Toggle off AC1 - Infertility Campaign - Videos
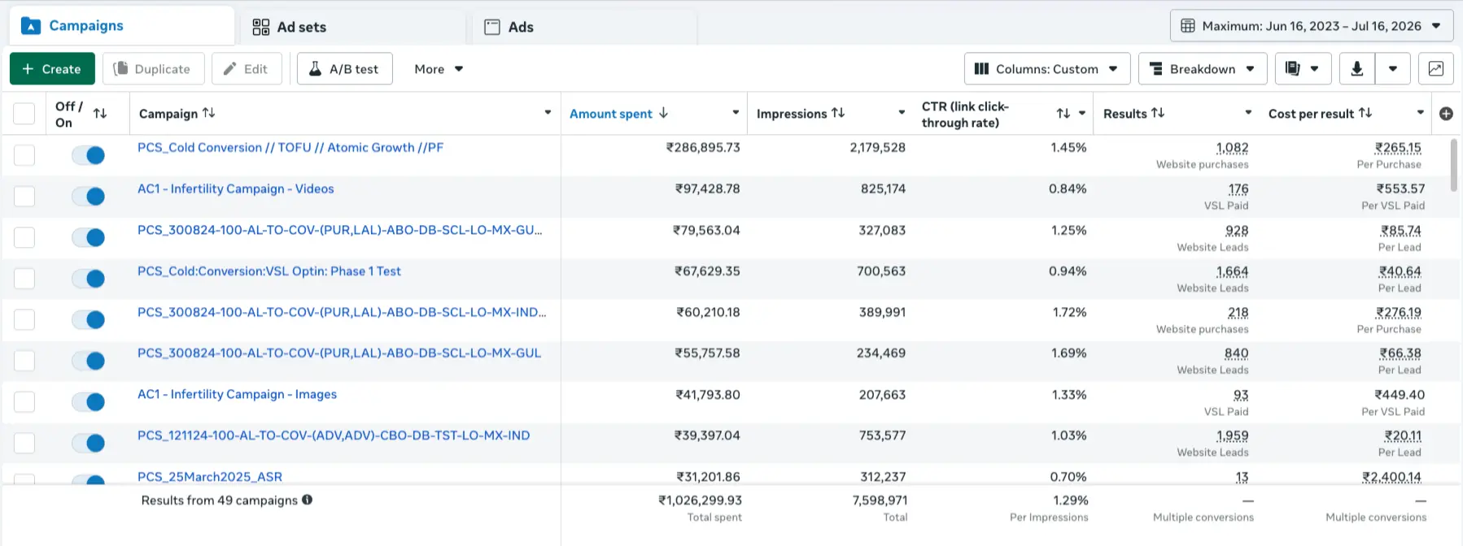The height and width of the screenshot is (546, 1463). point(89,196)
